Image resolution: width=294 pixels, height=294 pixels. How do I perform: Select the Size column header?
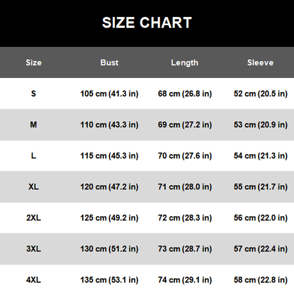[x=33, y=62]
